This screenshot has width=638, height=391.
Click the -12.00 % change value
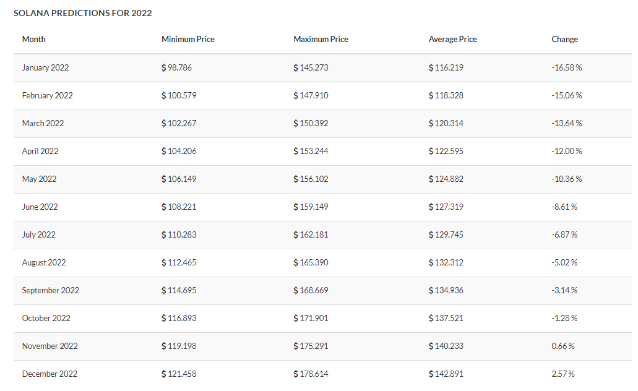(567, 152)
